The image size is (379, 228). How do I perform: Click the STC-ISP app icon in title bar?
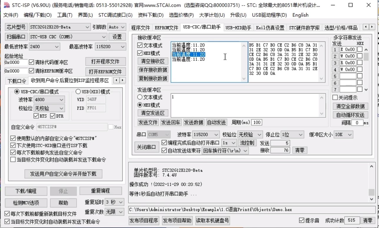pos(6,5)
